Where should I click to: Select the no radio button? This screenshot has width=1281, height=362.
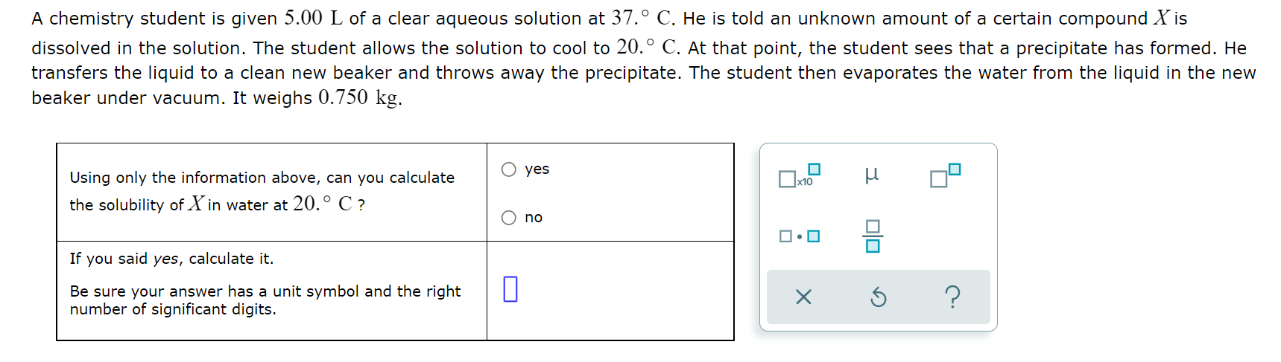pyautogui.click(x=509, y=218)
